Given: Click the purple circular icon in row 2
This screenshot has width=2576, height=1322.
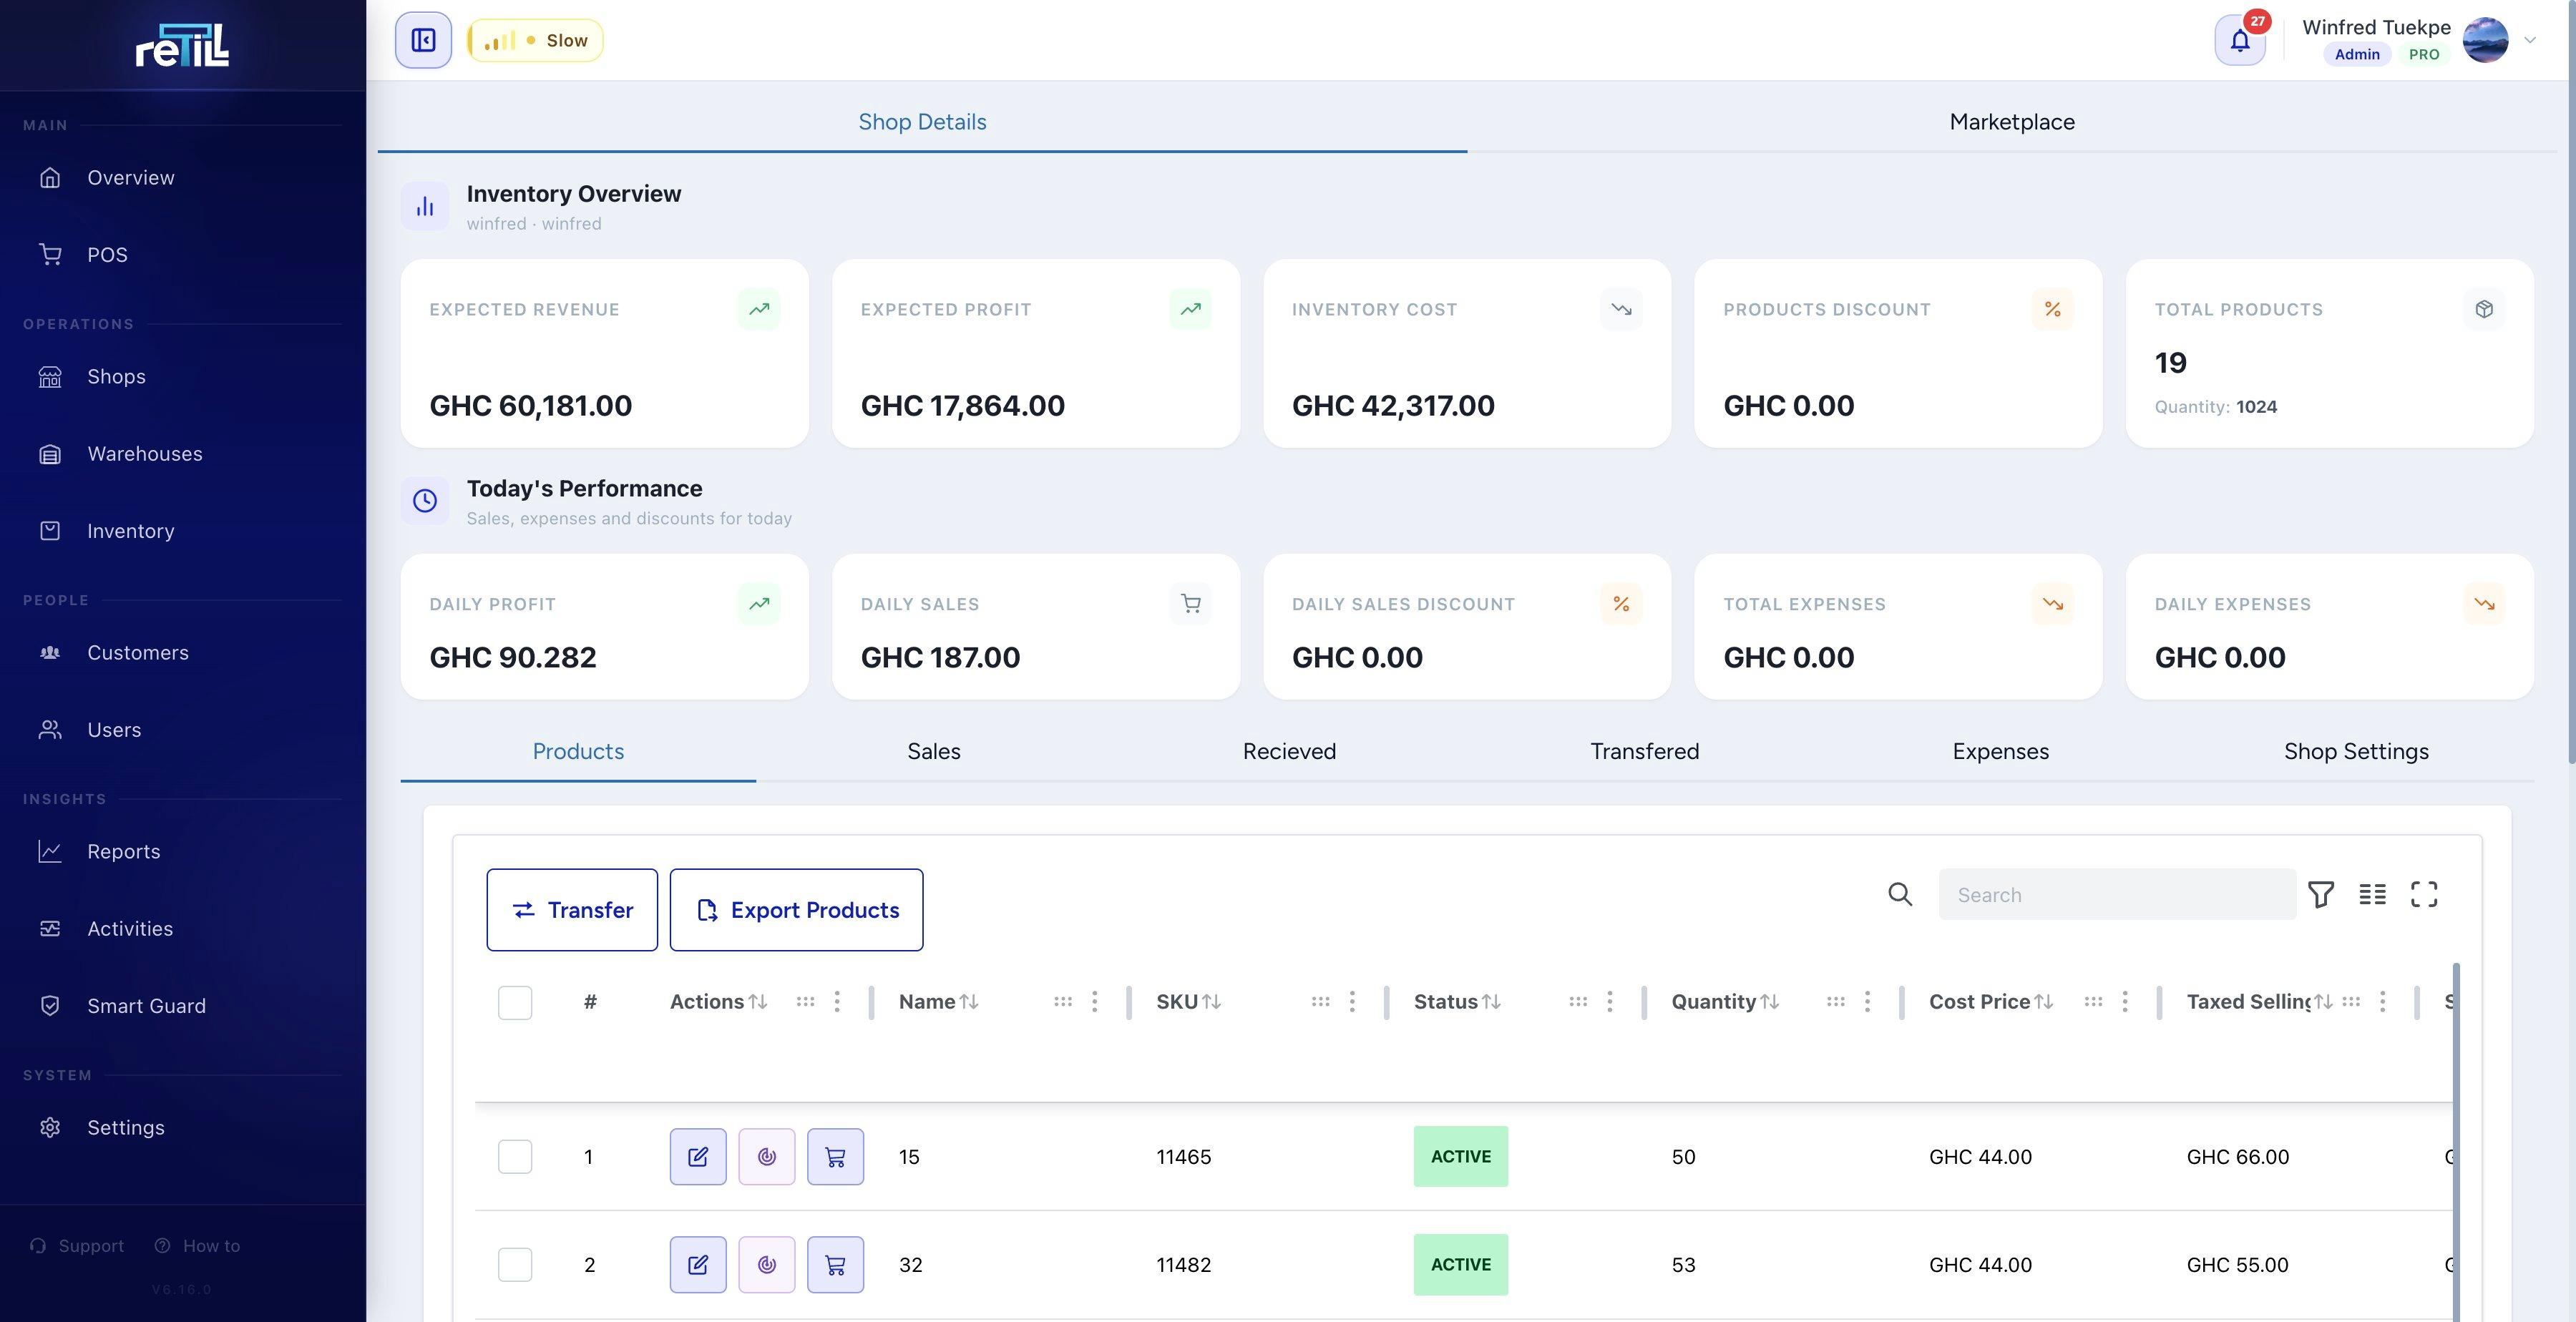Looking at the screenshot, I should (x=767, y=1265).
